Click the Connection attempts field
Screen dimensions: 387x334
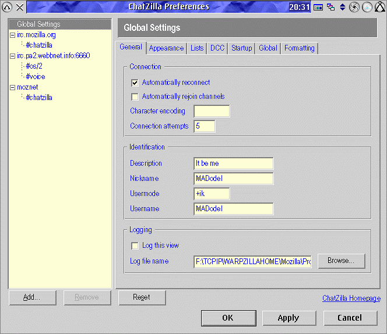coord(205,126)
